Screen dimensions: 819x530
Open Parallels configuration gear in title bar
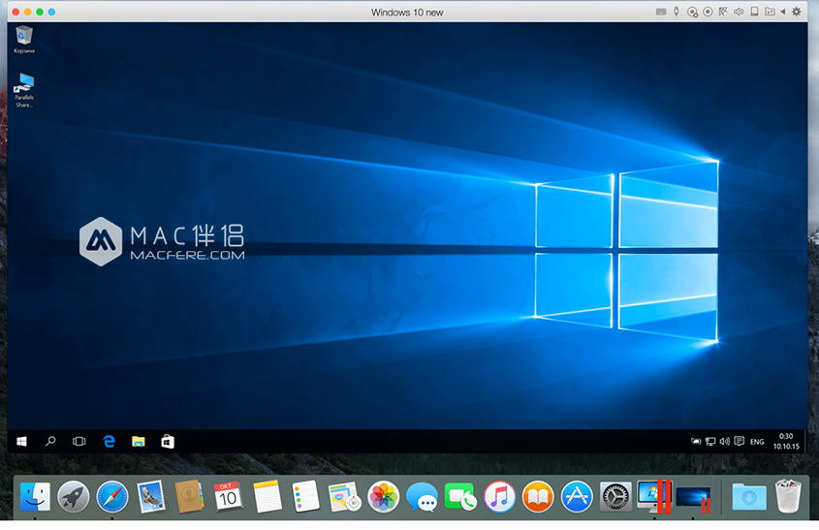coord(796,12)
